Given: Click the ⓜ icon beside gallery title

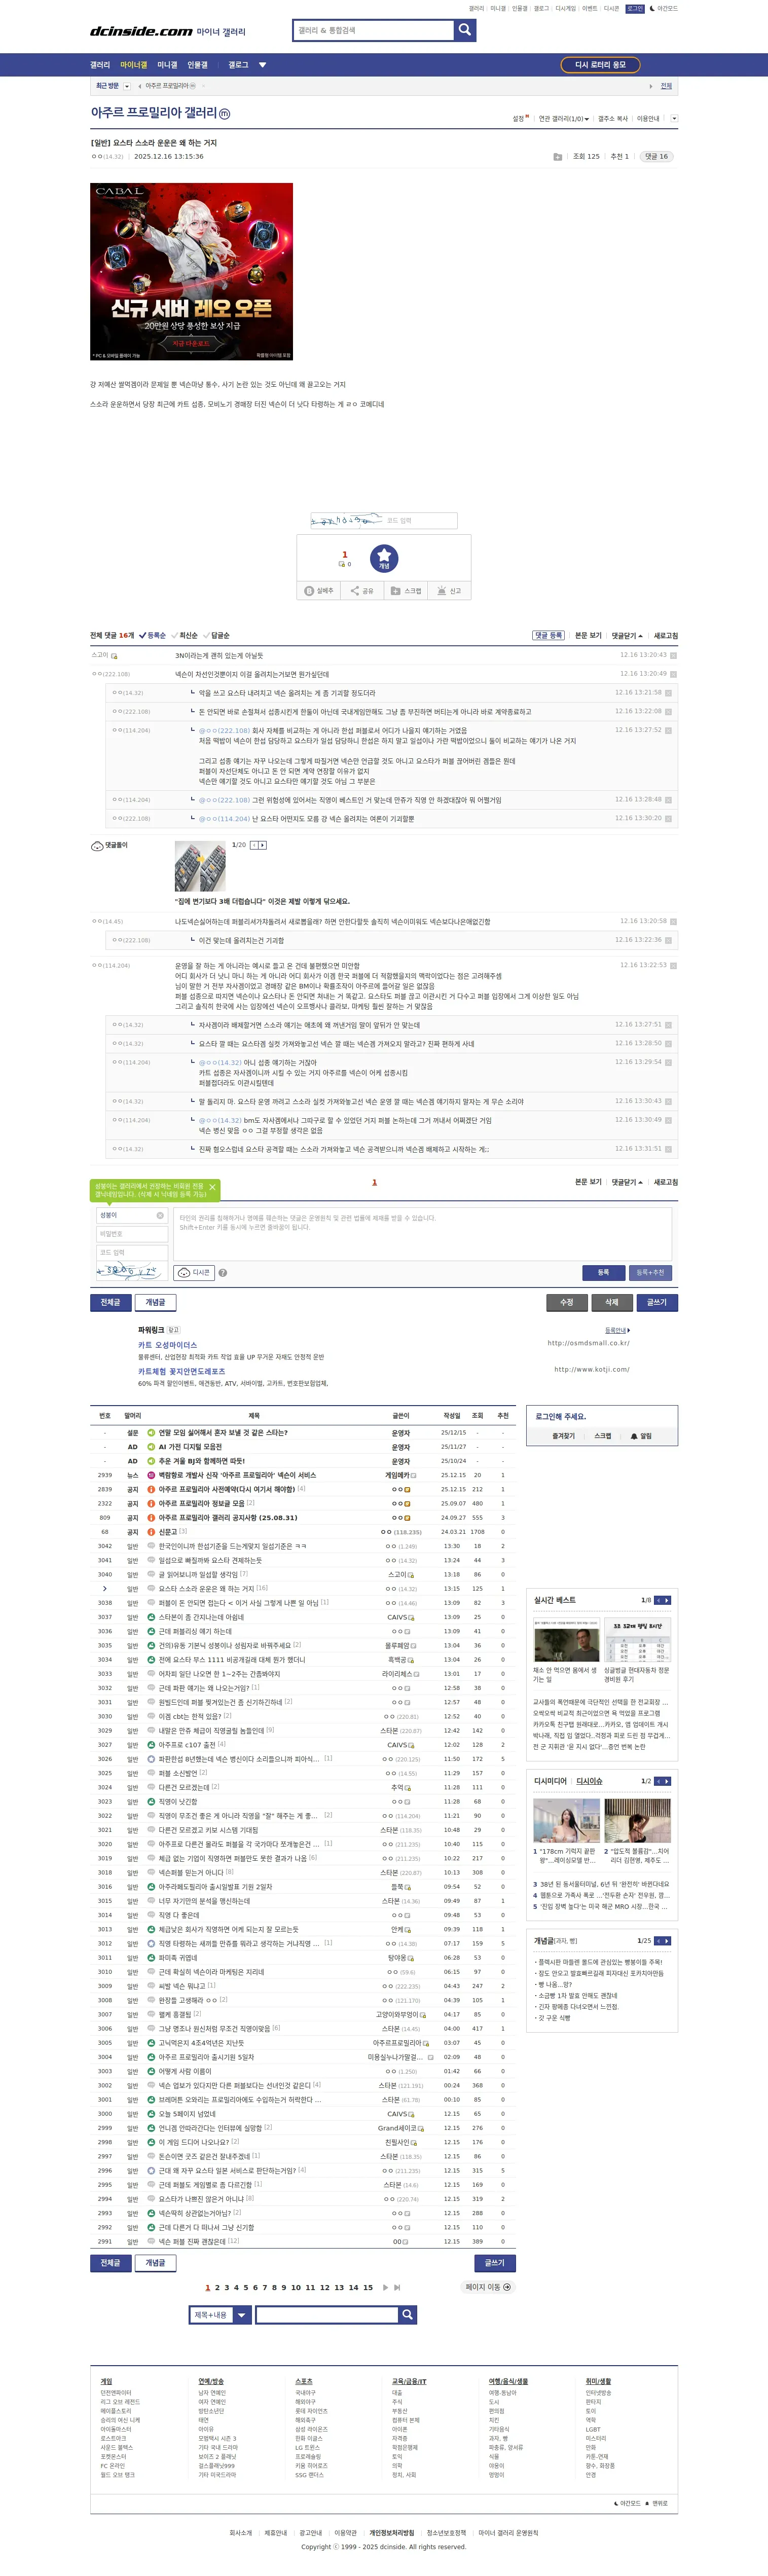Looking at the screenshot, I should (x=225, y=114).
